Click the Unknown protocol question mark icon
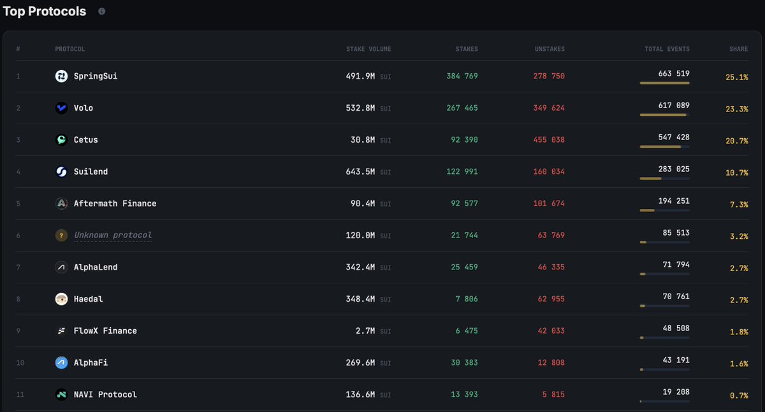765x412 pixels. (x=61, y=236)
